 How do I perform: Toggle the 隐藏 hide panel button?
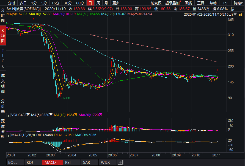click(238, 3)
